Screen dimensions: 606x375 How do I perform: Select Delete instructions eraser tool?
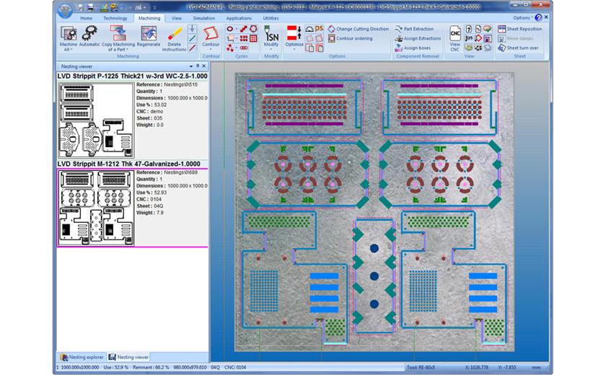[x=174, y=35]
